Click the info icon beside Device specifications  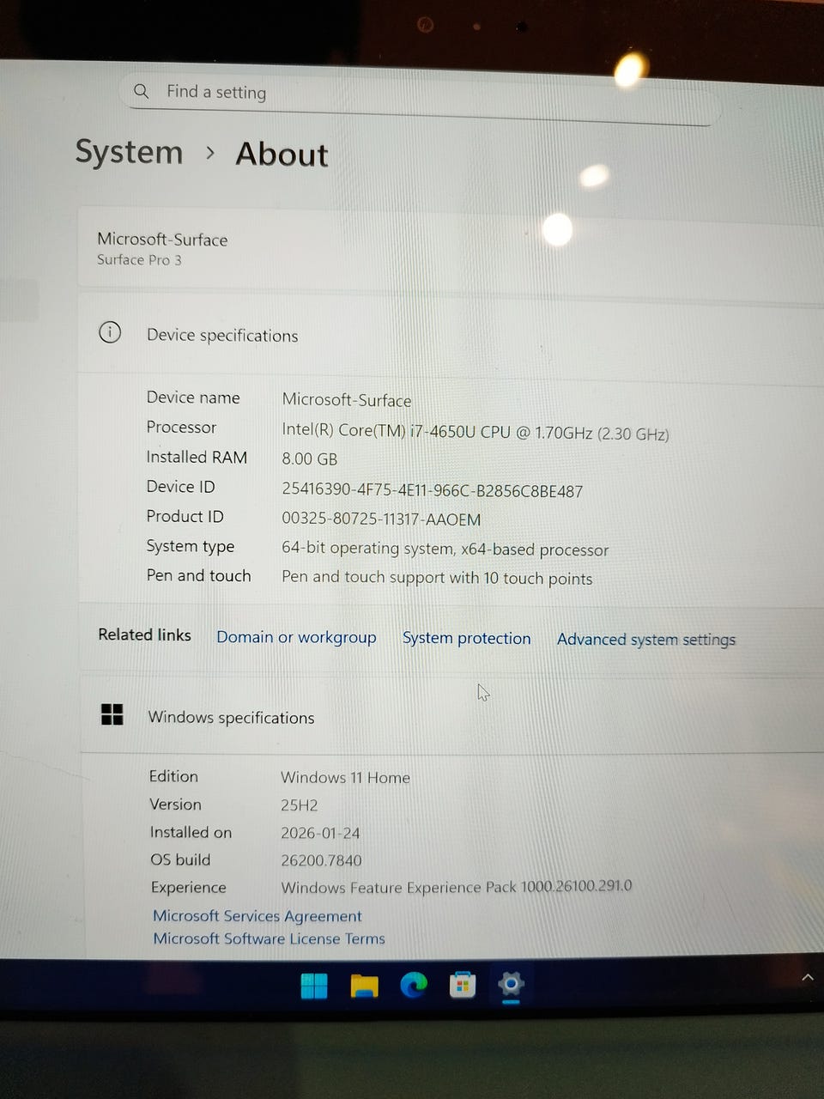(x=110, y=332)
